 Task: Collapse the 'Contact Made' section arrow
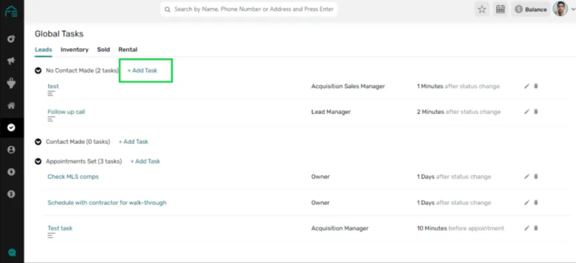38,142
